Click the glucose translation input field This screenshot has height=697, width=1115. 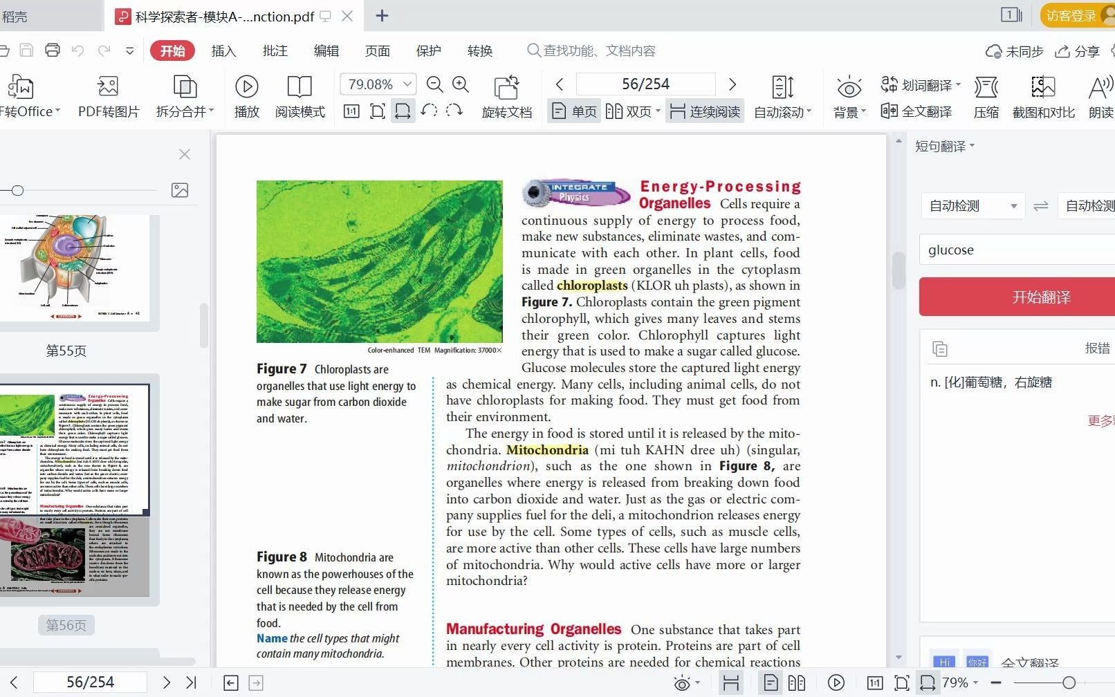(1017, 250)
